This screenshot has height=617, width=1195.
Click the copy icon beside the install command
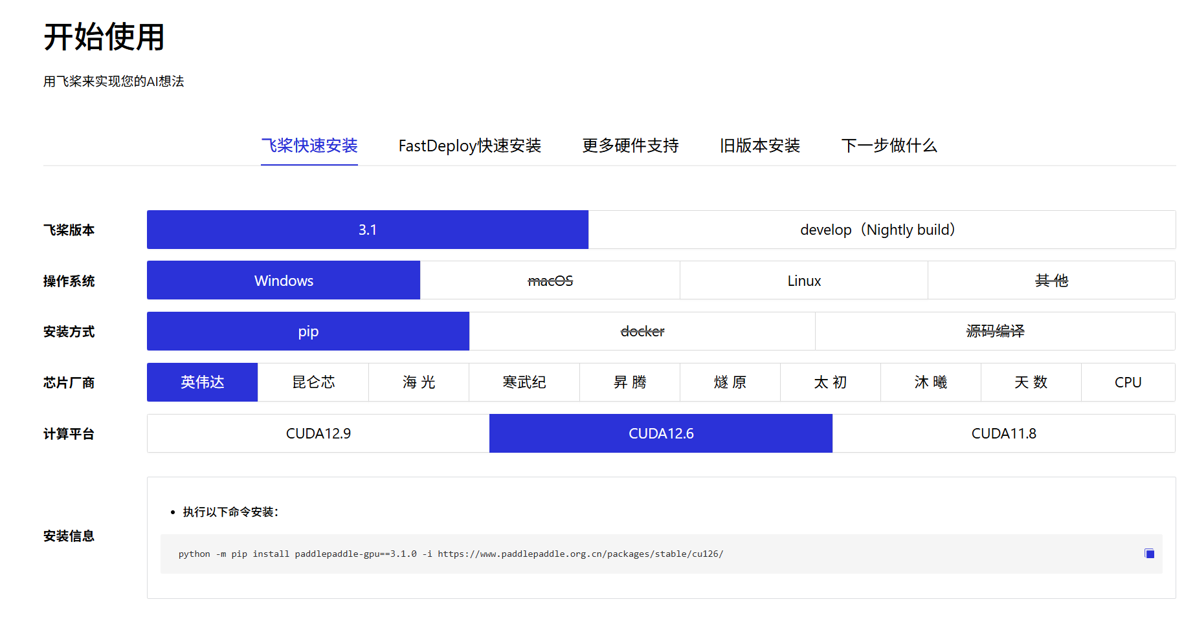1149,554
